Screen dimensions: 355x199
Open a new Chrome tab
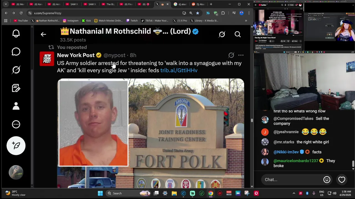coord(211,4)
